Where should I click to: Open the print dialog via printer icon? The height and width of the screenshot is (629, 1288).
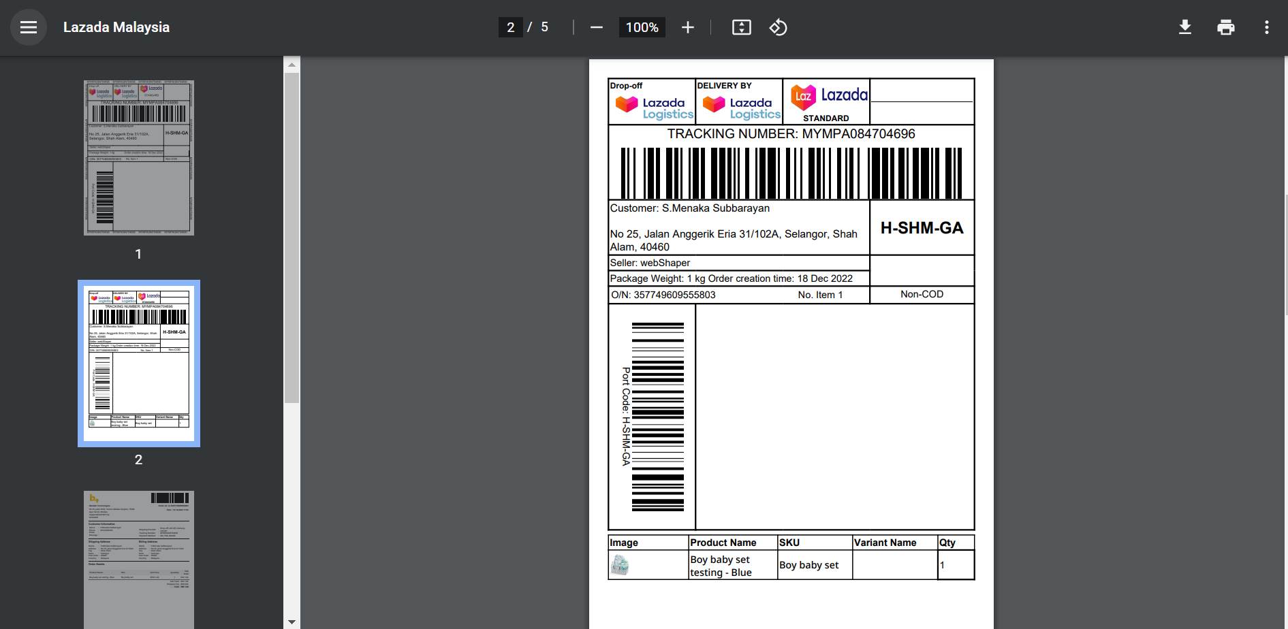pos(1226,27)
